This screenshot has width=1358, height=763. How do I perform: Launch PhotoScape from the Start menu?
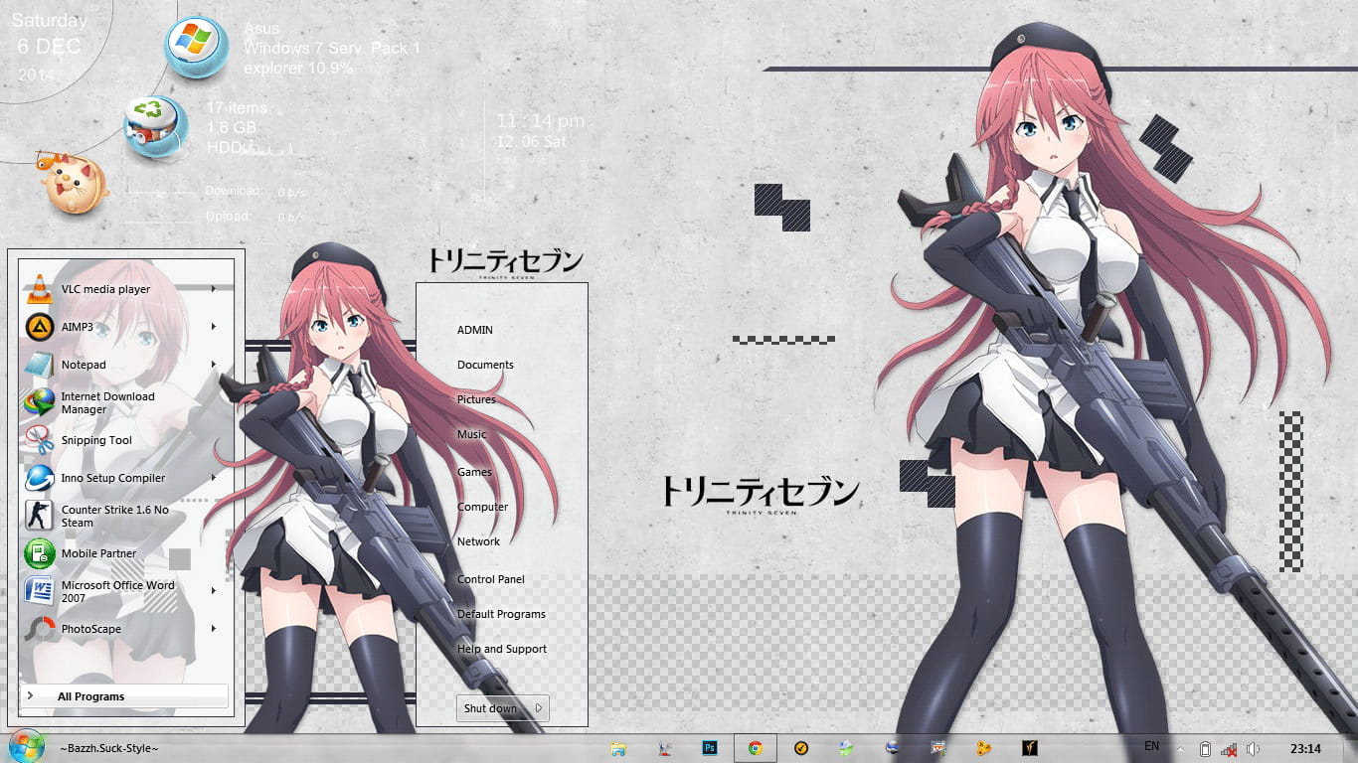pos(89,629)
